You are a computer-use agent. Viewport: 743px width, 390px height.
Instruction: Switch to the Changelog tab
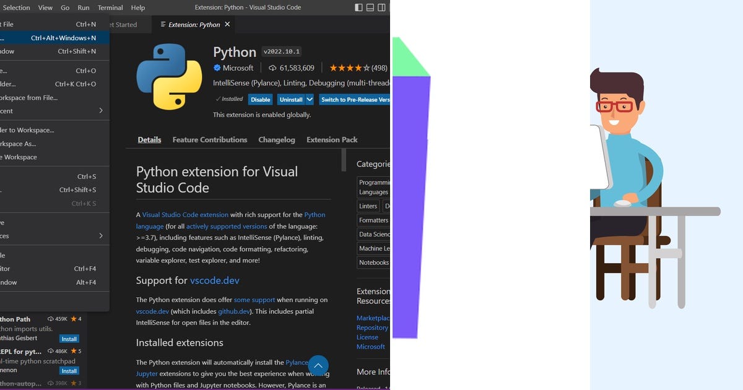pos(276,139)
